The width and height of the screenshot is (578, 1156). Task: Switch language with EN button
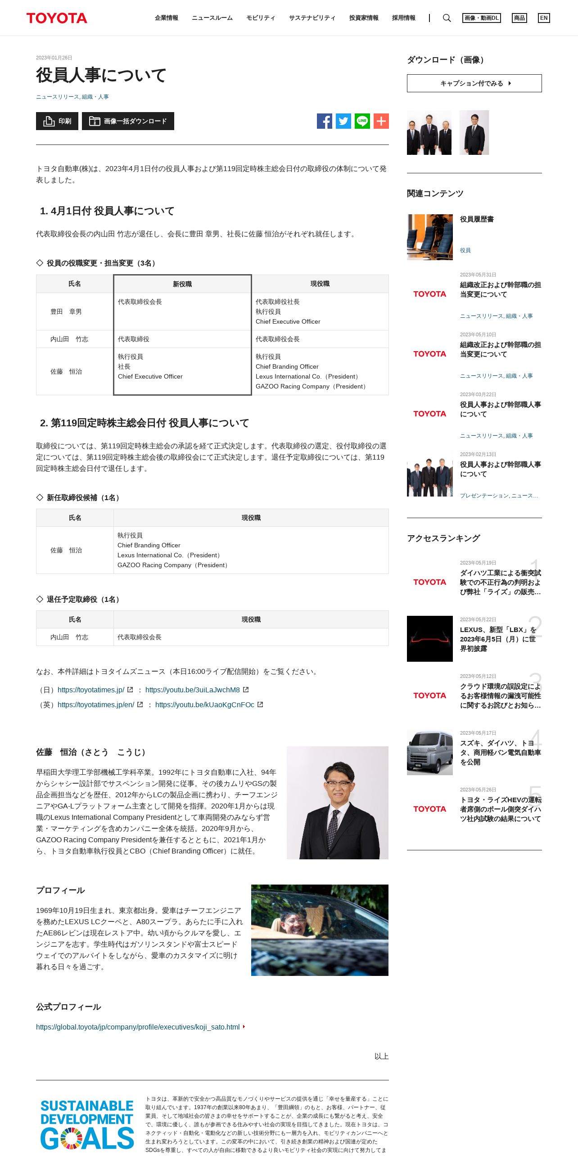[544, 18]
